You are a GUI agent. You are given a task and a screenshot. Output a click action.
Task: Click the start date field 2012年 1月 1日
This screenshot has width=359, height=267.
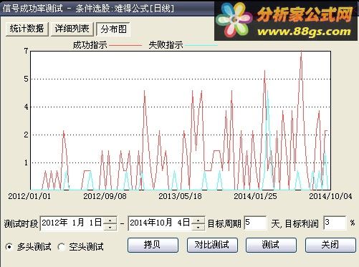(72, 223)
